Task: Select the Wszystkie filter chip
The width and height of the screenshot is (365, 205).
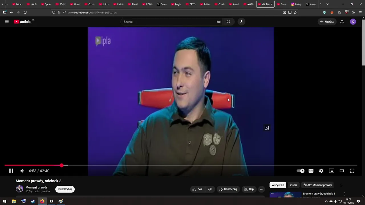Action: (278, 185)
